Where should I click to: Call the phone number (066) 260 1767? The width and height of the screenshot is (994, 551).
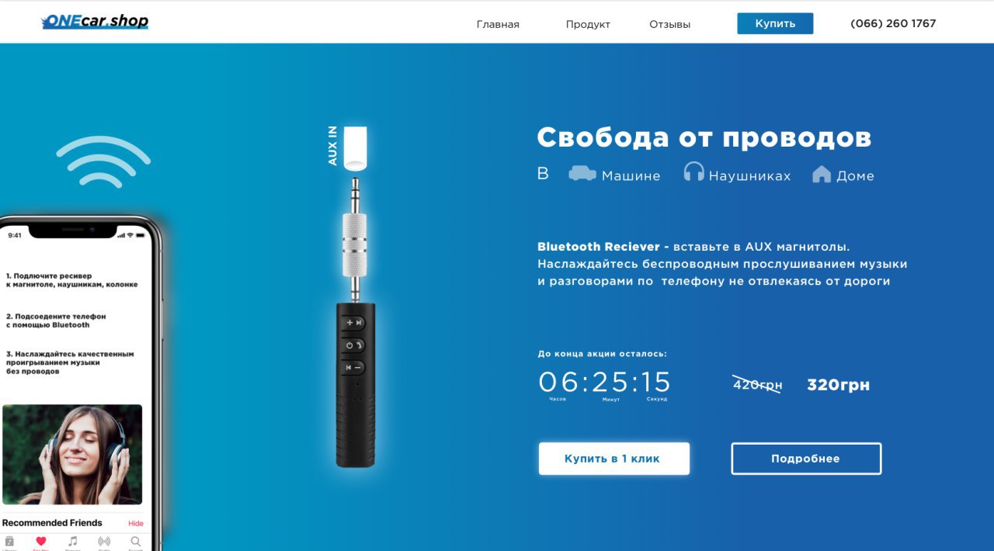(893, 23)
